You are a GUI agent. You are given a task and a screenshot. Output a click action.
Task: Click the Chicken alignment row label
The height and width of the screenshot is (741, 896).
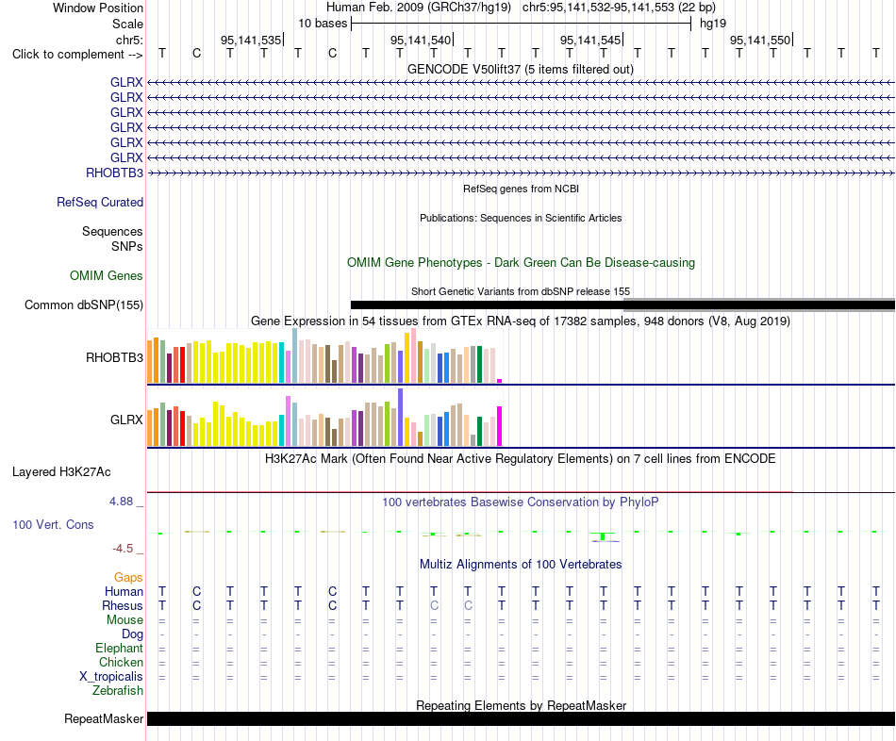[121, 662]
